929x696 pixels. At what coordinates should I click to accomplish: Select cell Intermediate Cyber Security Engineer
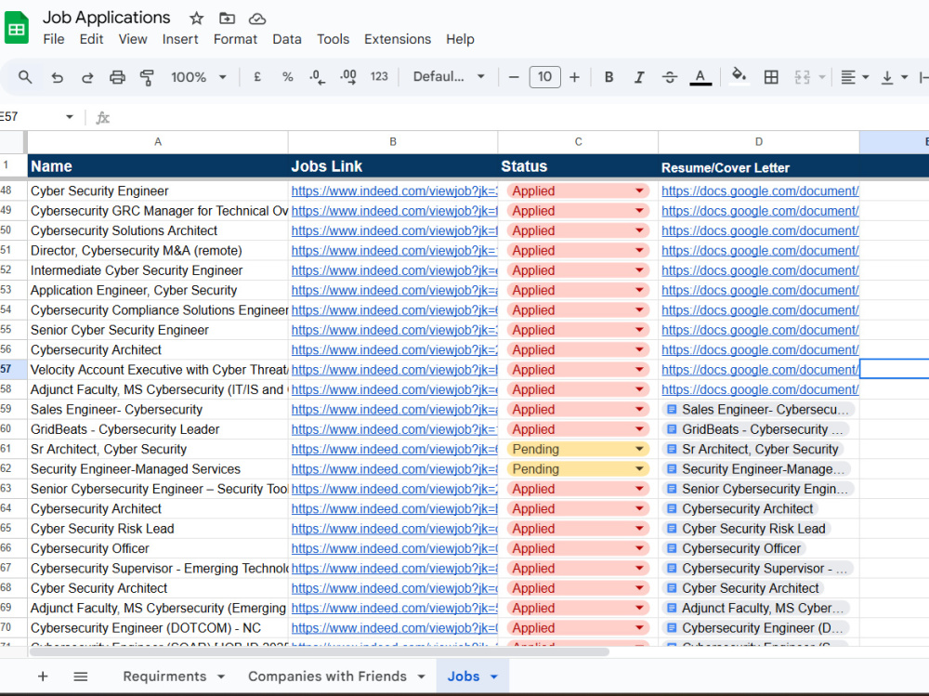pyautogui.click(x=158, y=270)
